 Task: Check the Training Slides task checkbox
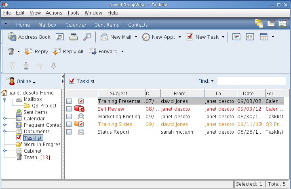click(x=69, y=124)
